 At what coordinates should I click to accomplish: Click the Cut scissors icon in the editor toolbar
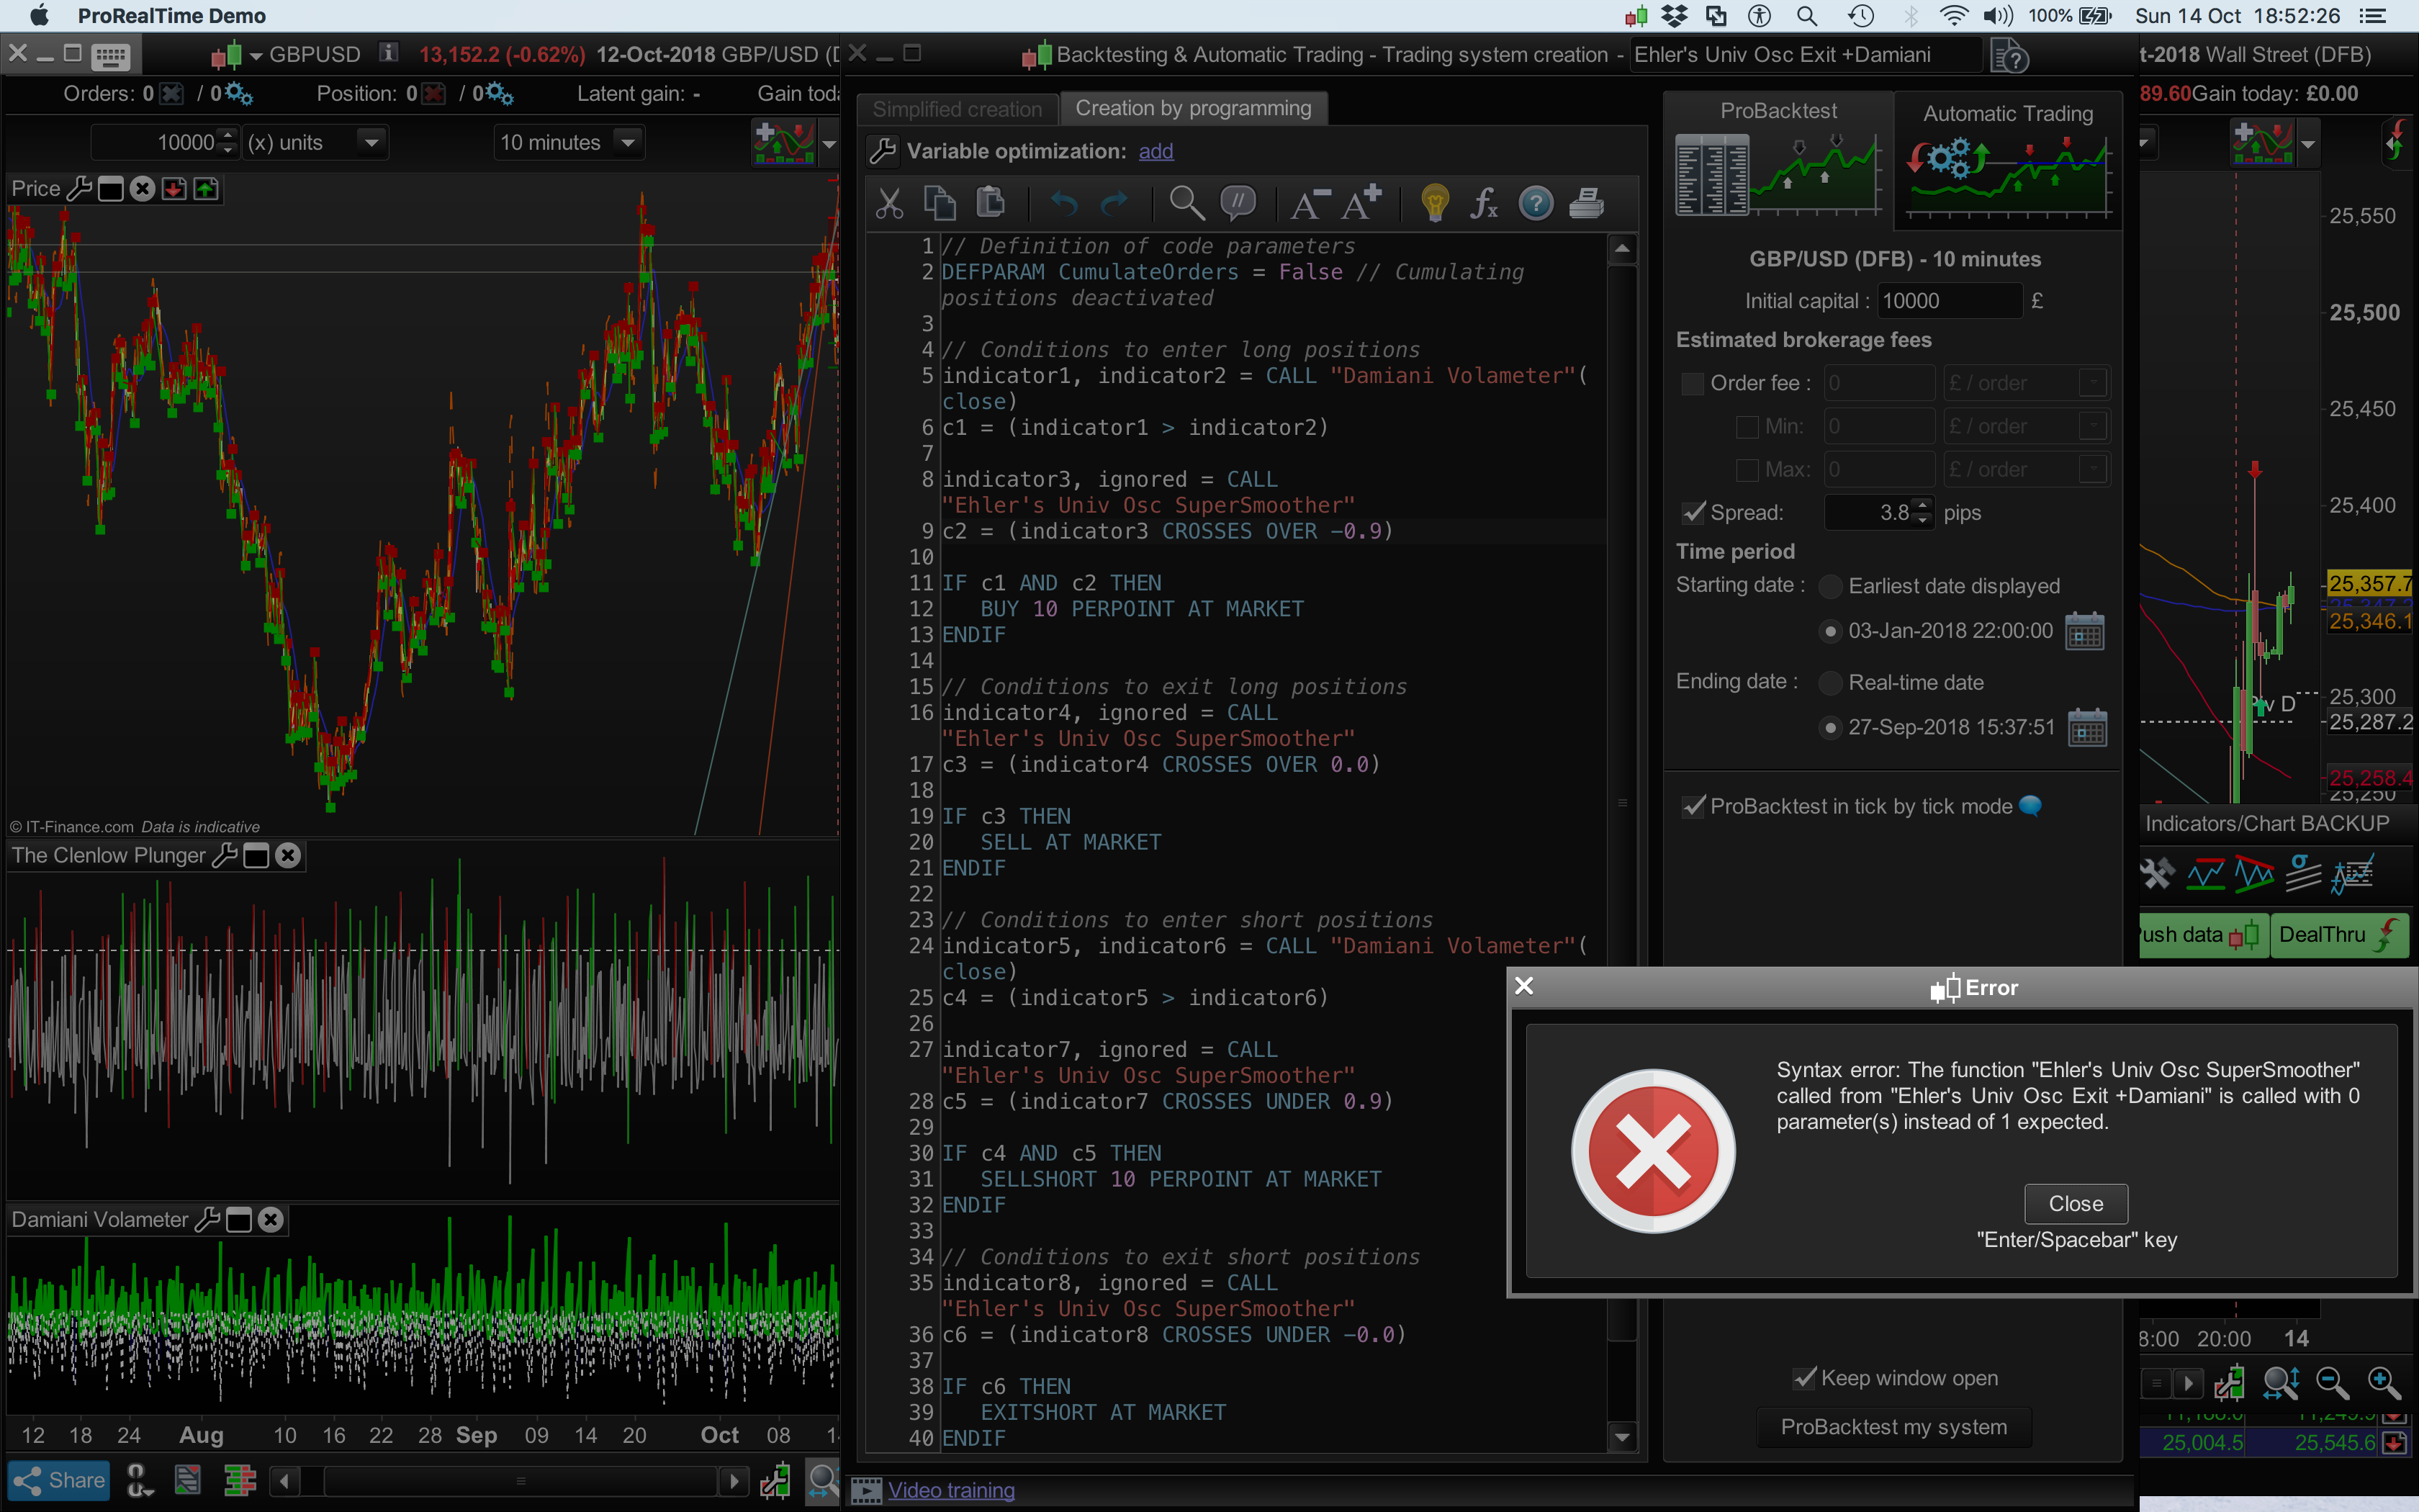(x=888, y=204)
